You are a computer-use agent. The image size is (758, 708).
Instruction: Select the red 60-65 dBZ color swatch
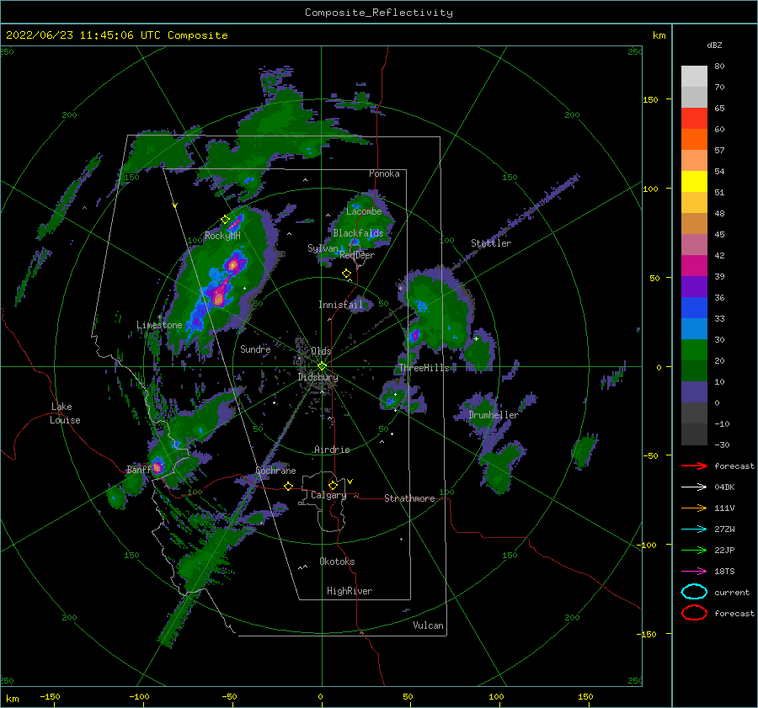694,119
